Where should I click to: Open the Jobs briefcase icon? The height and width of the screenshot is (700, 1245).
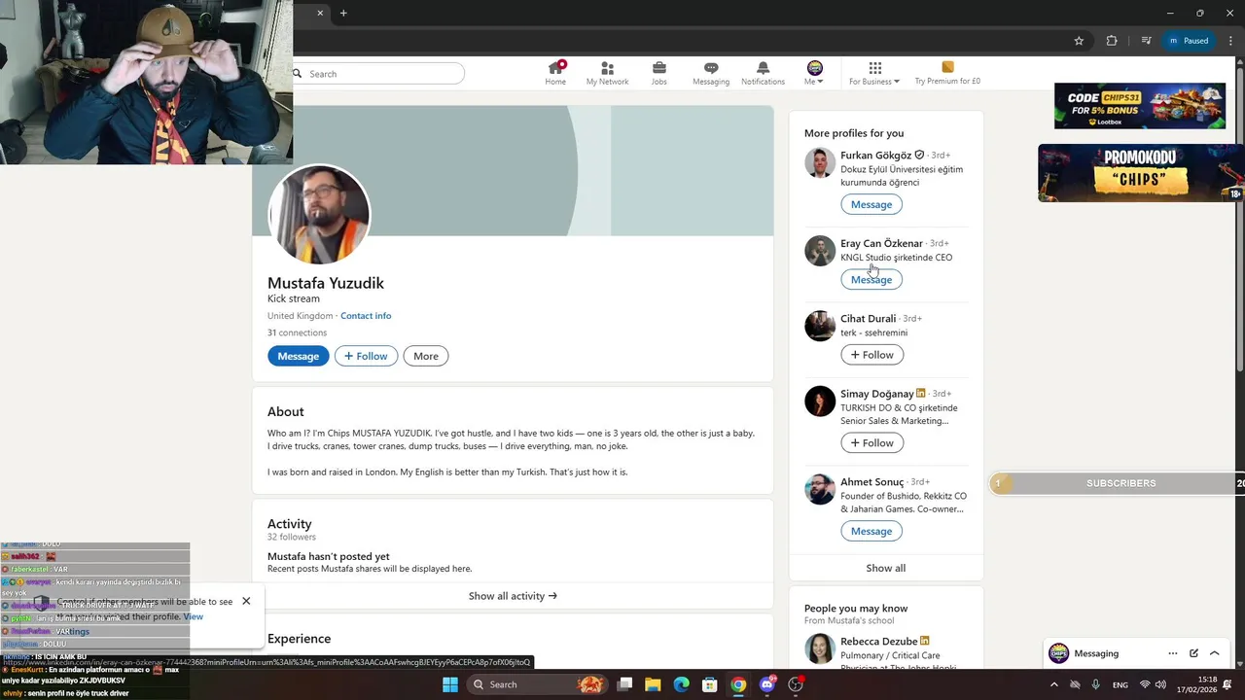click(658, 73)
